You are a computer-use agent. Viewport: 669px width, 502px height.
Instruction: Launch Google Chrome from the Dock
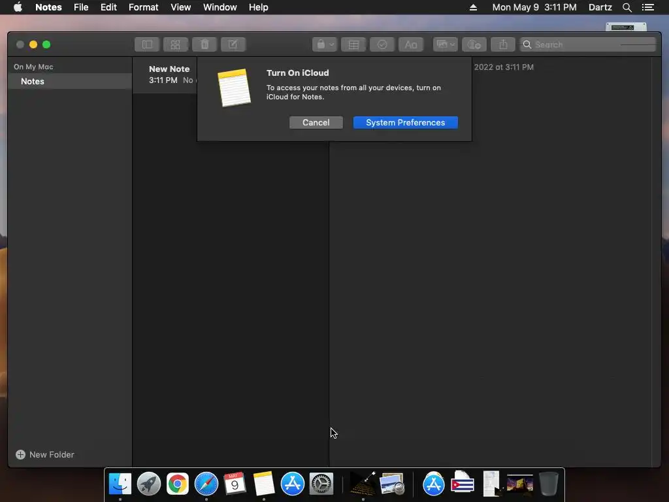(178, 484)
